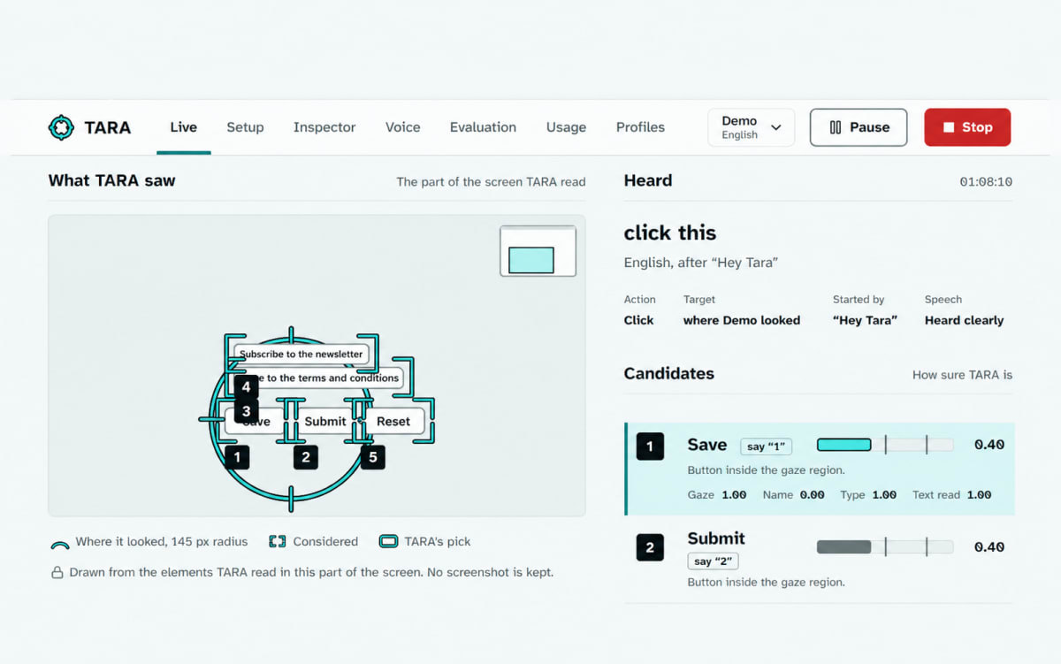Click the "How sure TARA is" label
This screenshot has width=1061, height=664.
click(x=962, y=375)
